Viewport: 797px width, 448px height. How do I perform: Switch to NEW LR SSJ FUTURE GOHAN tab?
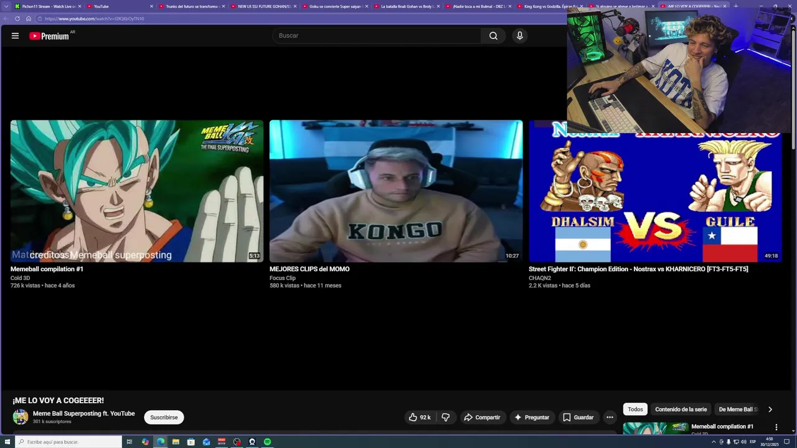[x=263, y=6]
